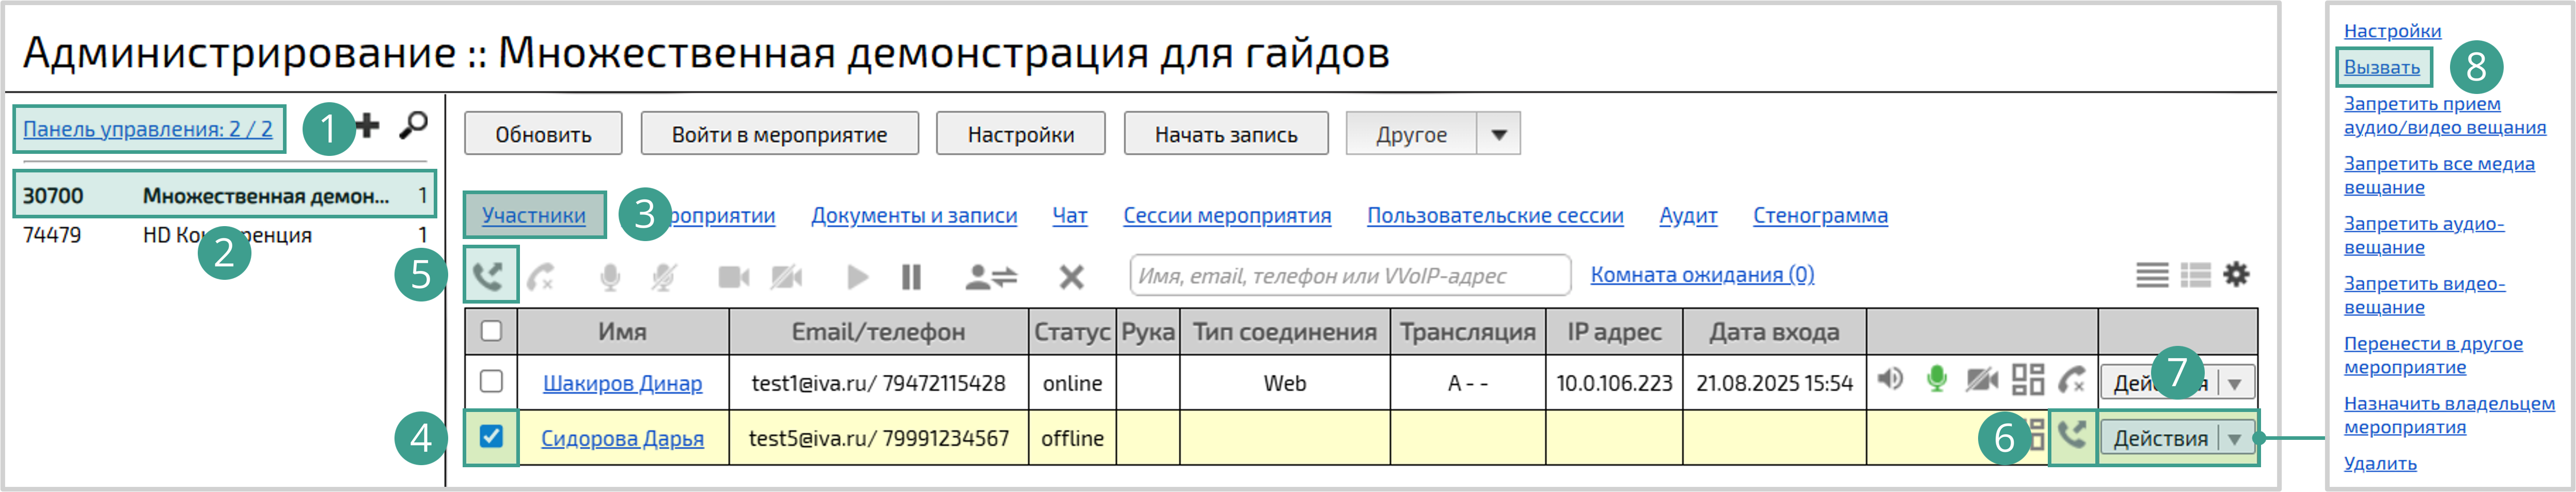Toggle green microphone for Шакиров Динар
The height and width of the screenshot is (492, 2576).
pyautogui.click(x=1936, y=380)
